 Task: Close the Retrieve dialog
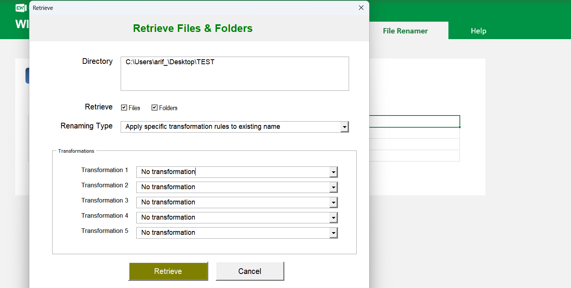[361, 8]
